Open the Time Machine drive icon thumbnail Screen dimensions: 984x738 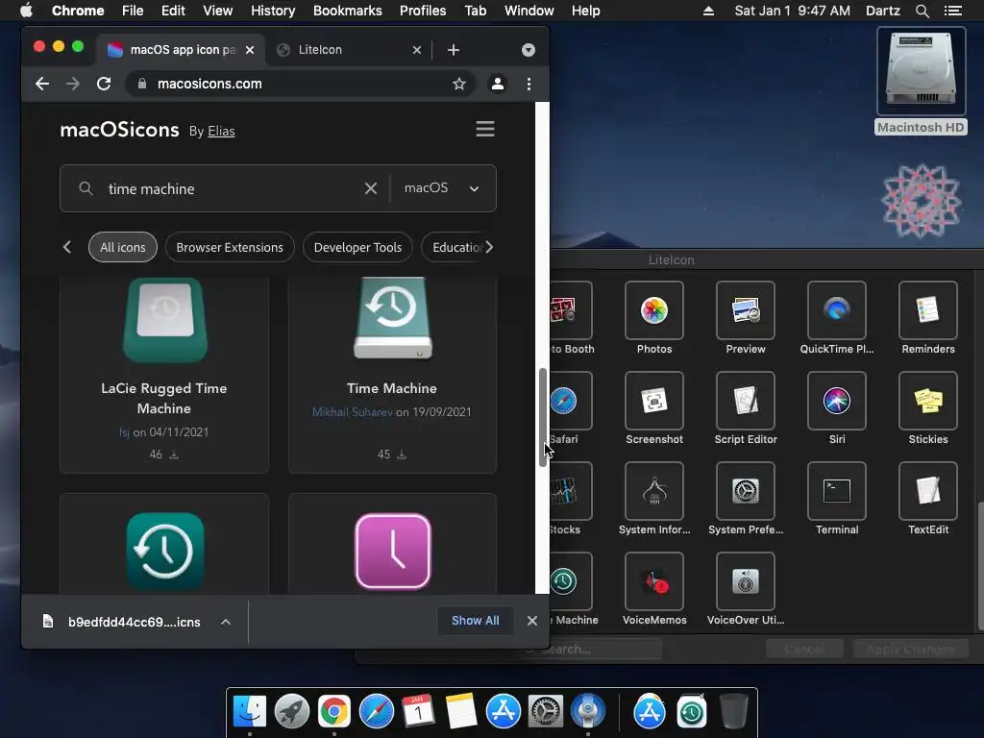pyautogui.click(x=392, y=318)
